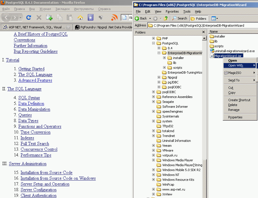The height and width of the screenshot is (198, 258).
Task: Click the Firefox Stop X icon
Action: point(39,17)
